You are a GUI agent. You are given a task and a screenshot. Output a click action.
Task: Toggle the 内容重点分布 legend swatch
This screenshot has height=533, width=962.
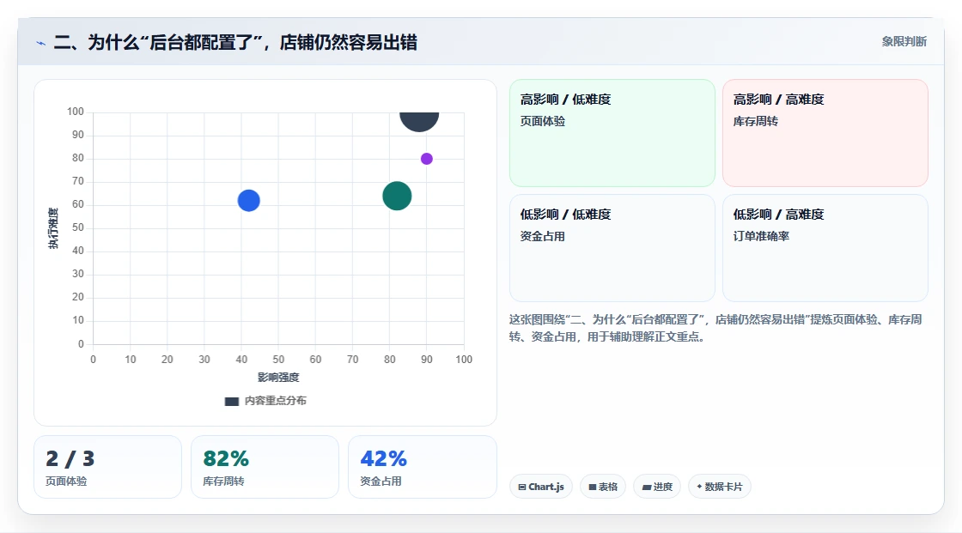231,401
